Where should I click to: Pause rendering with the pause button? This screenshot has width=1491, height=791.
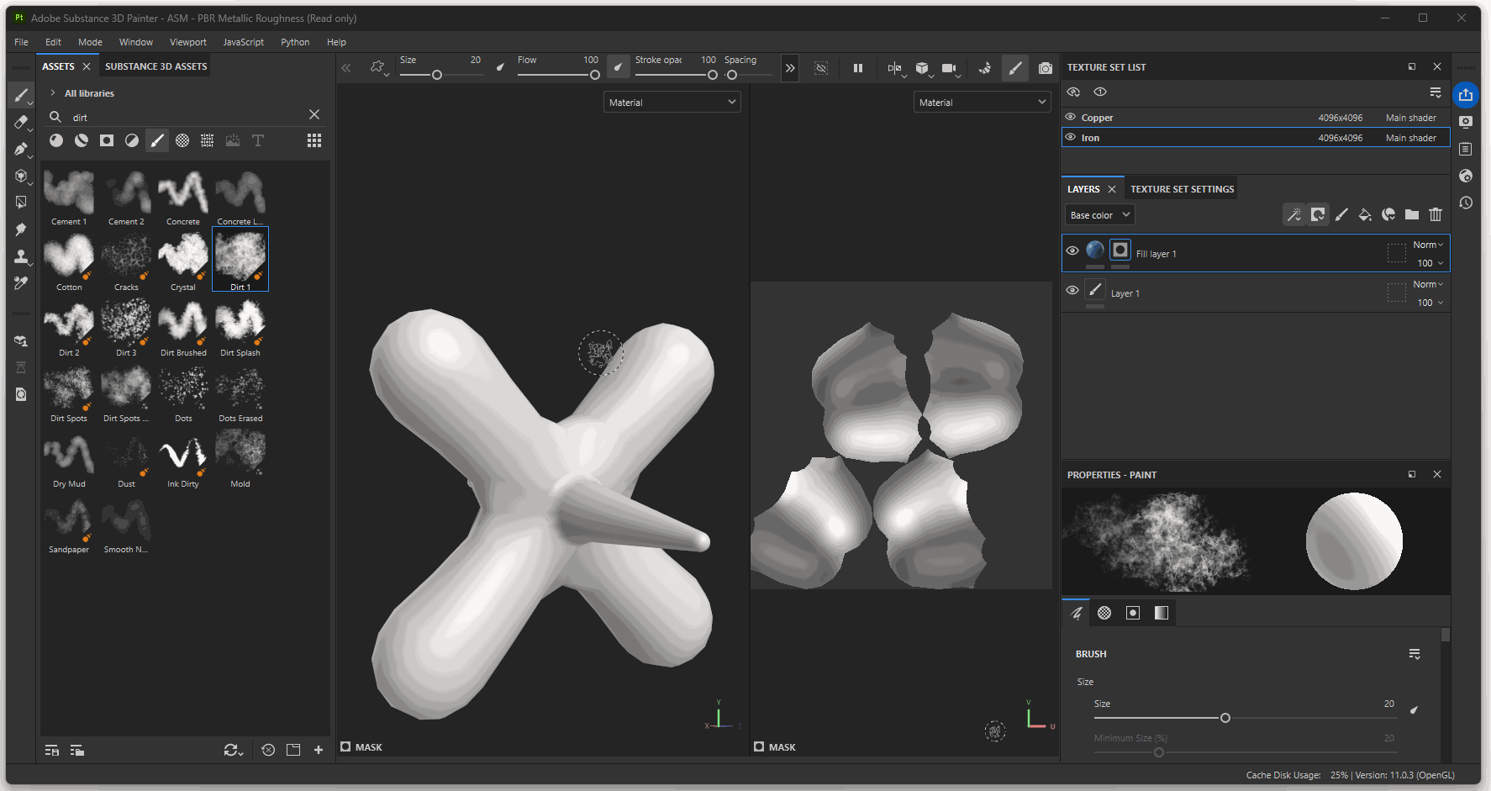(858, 68)
